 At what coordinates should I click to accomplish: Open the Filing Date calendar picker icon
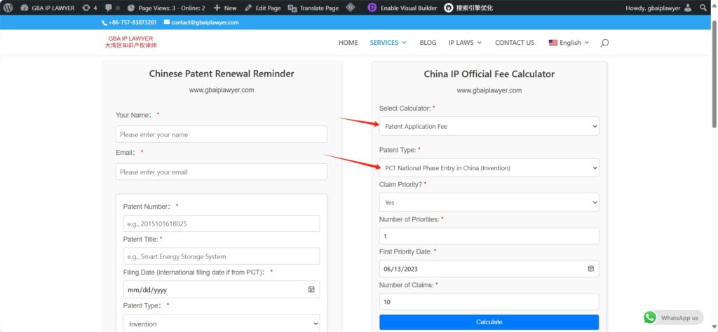pos(311,289)
